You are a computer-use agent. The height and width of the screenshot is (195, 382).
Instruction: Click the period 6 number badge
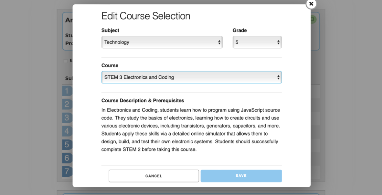(68, 158)
